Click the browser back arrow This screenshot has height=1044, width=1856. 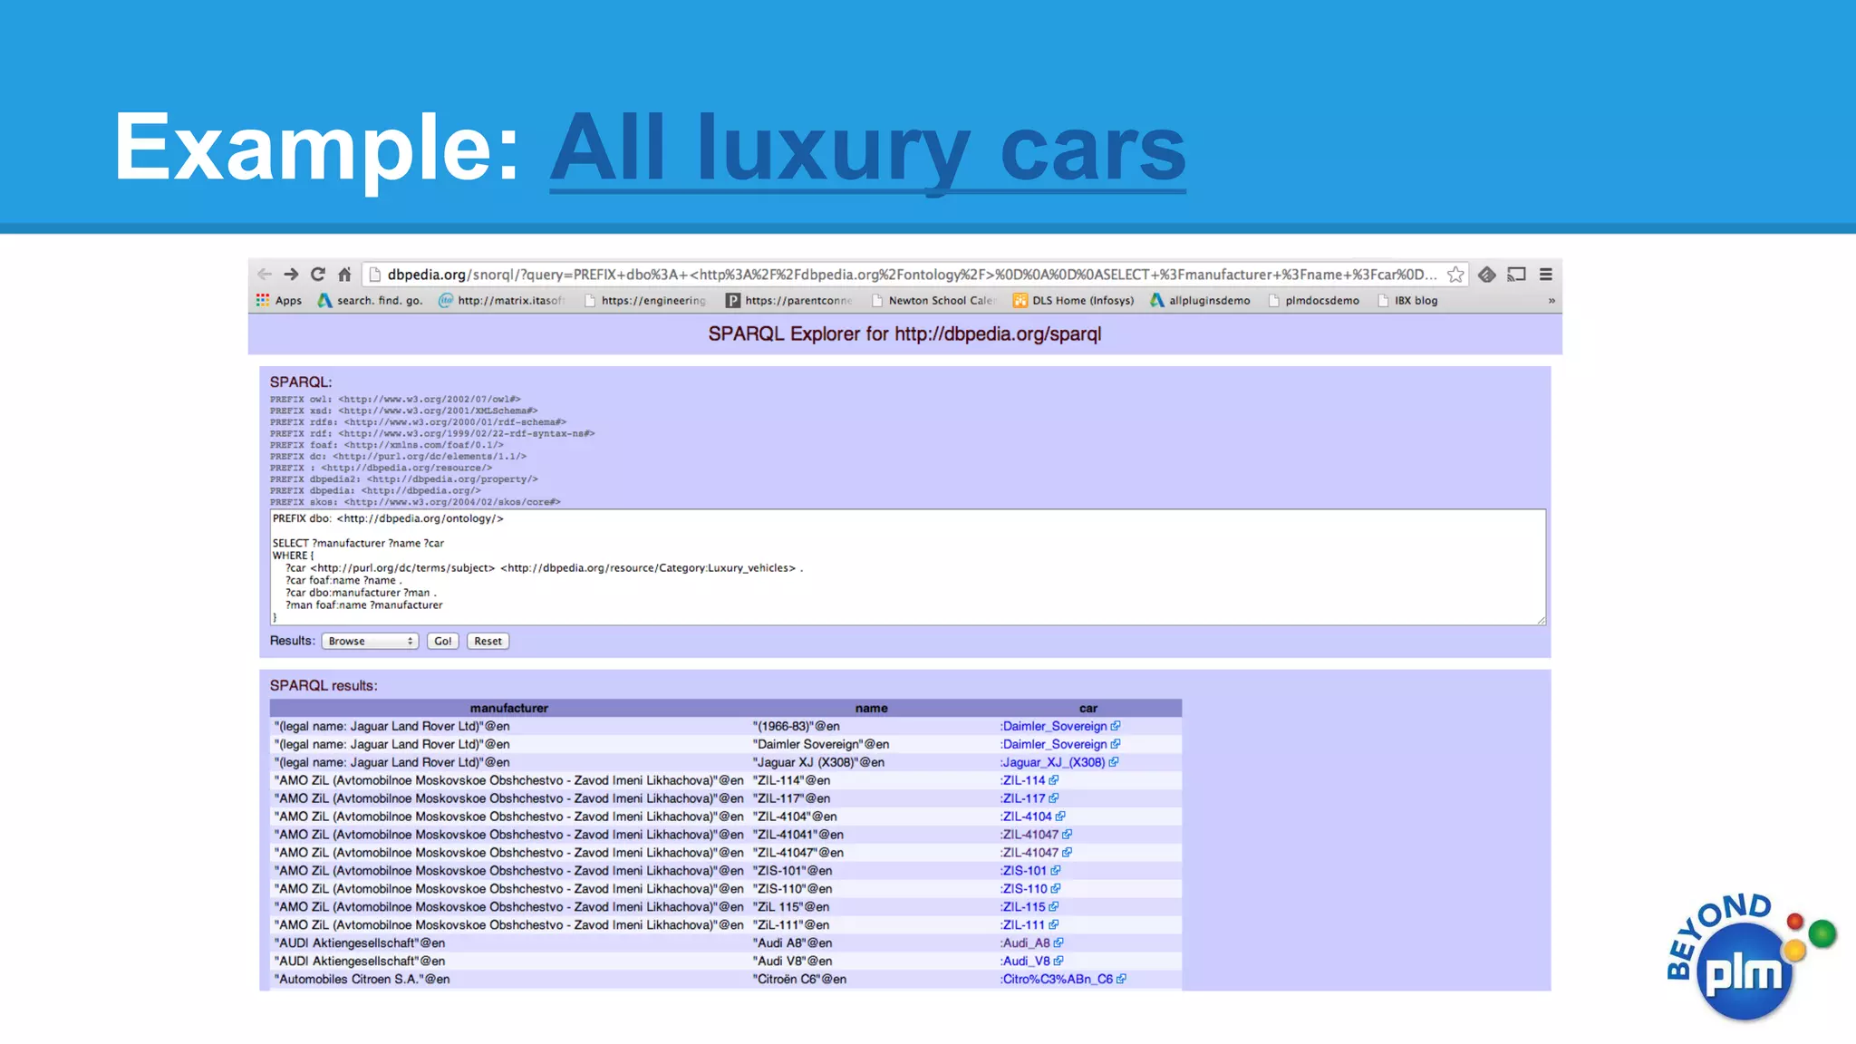coord(265,274)
